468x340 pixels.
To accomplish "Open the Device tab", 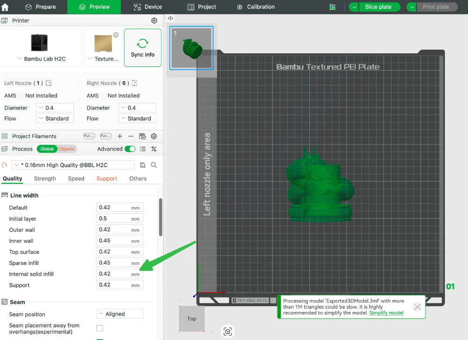I will [148, 7].
